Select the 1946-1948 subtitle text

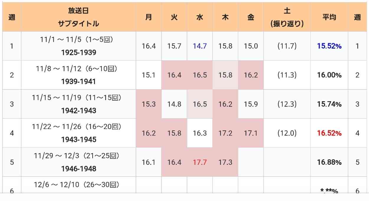pyautogui.click(x=78, y=169)
